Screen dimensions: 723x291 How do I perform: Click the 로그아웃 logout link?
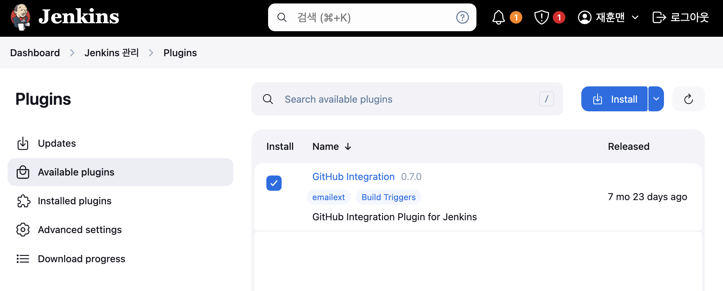tap(680, 17)
